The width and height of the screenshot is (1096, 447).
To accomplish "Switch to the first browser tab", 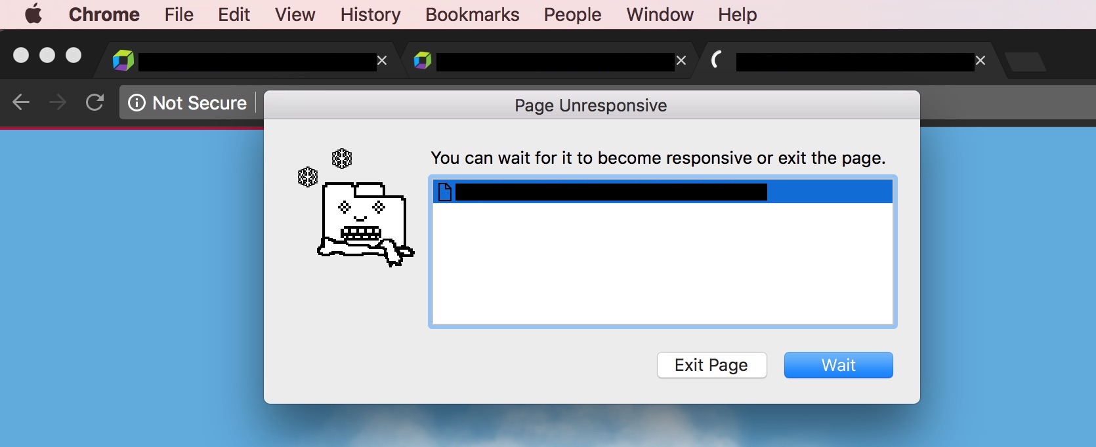I will pyautogui.click(x=250, y=61).
